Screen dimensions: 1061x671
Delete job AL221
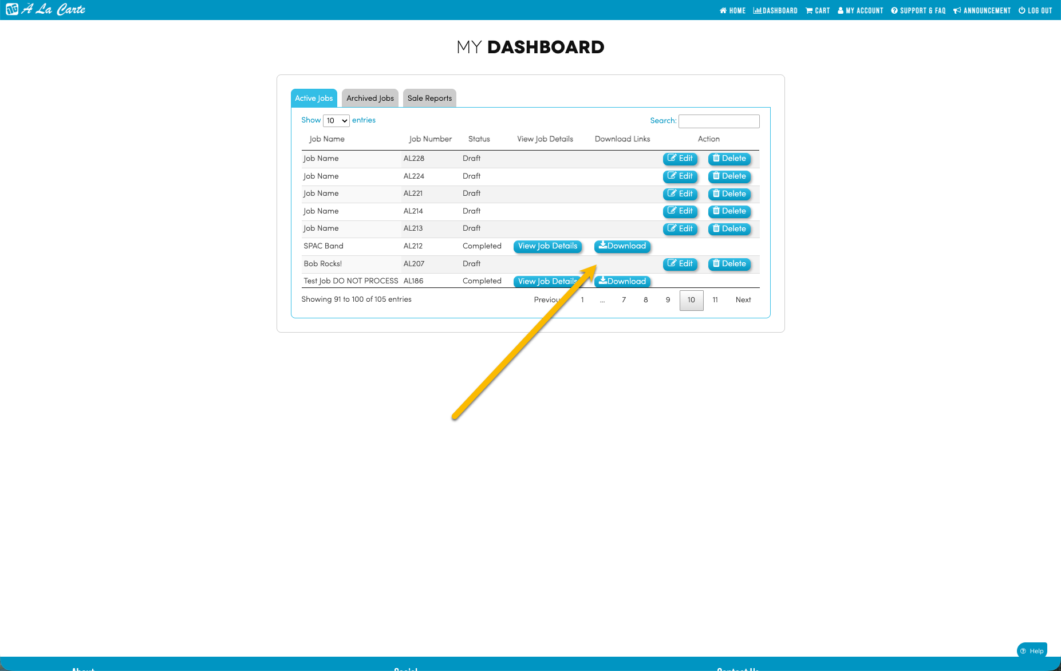(x=729, y=194)
